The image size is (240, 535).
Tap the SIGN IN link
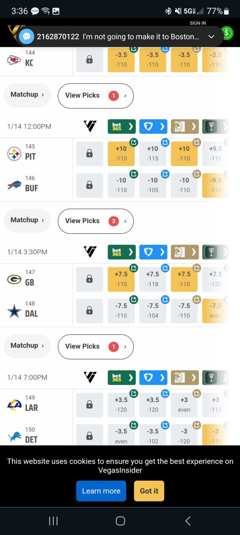(x=198, y=23)
